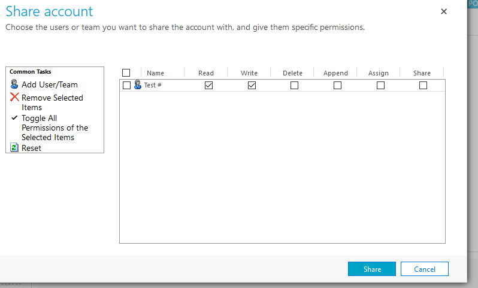
Task: Tick the select-all header checkbox
Action: (x=126, y=73)
